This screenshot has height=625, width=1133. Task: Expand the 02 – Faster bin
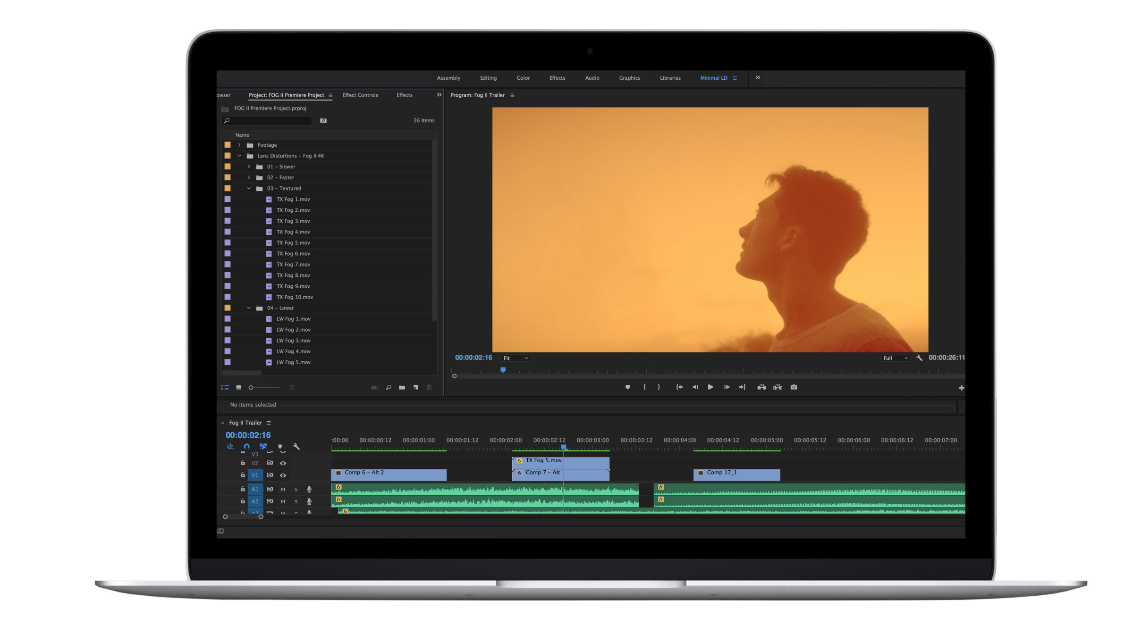tap(249, 177)
